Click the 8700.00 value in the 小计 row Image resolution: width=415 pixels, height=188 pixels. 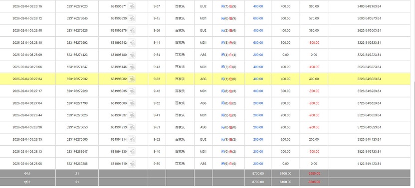pyautogui.click(x=258, y=174)
